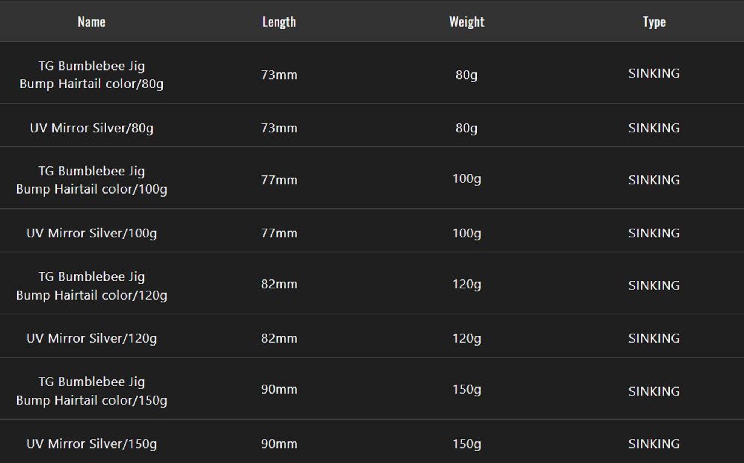Select TG Bumblebee Jig Bump Hairtail color/120g
The image size is (744, 463).
point(92,285)
